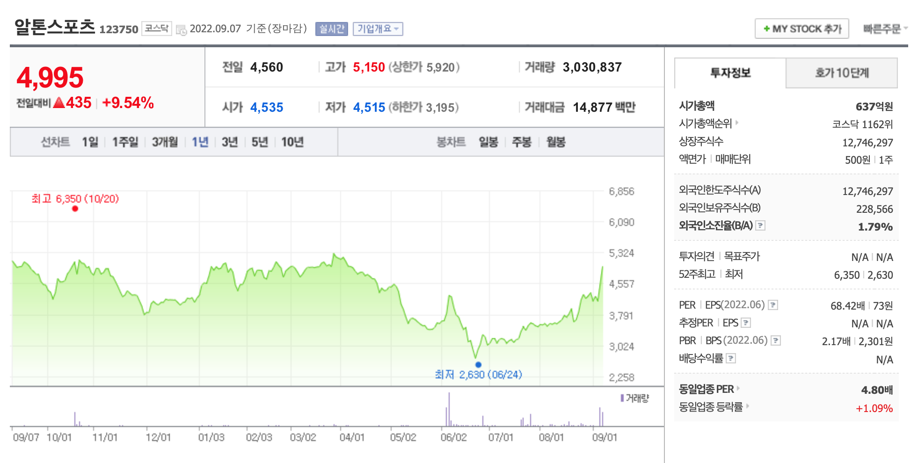Click the 고가 value 5,150
This screenshot has width=918, height=463.
[369, 67]
